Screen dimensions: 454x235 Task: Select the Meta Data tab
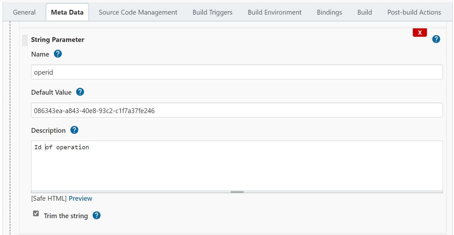click(x=67, y=12)
